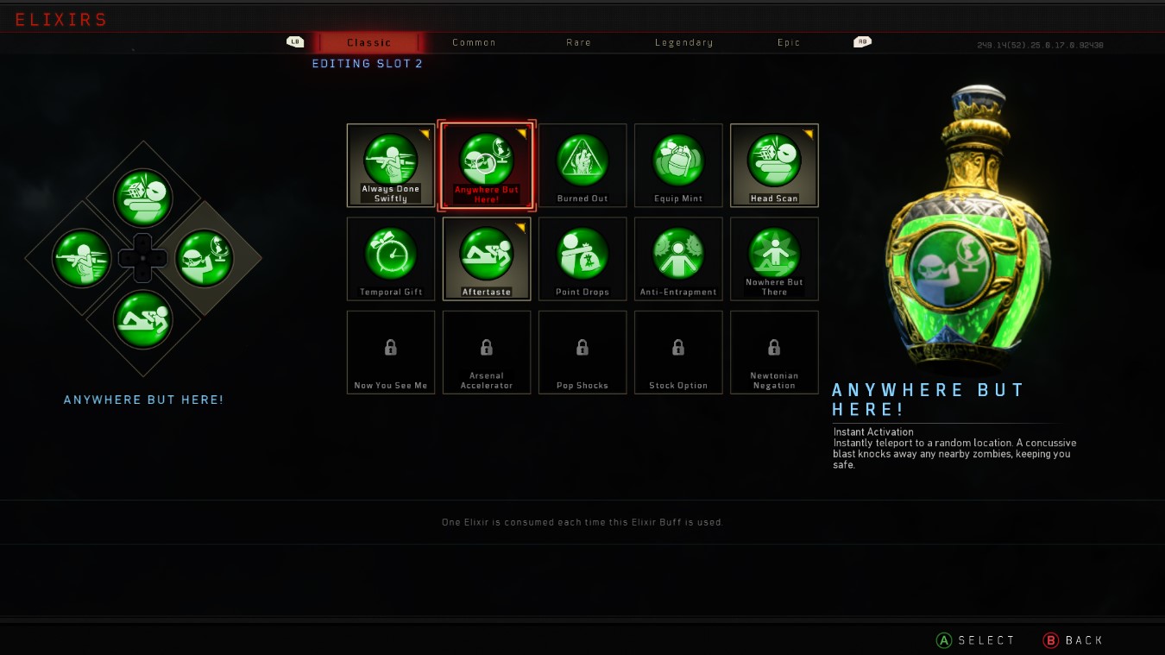Viewport: 1165px width, 655px height.
Task: Choose the Burned Out elixir icon
Action: [582, 166]
